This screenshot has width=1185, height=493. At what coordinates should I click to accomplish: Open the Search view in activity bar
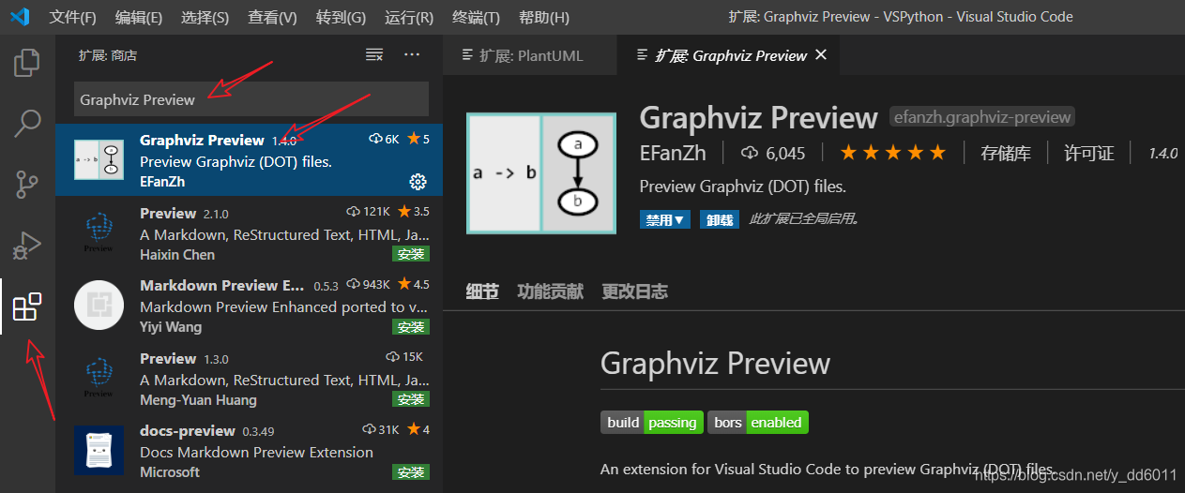pos(27,123)
